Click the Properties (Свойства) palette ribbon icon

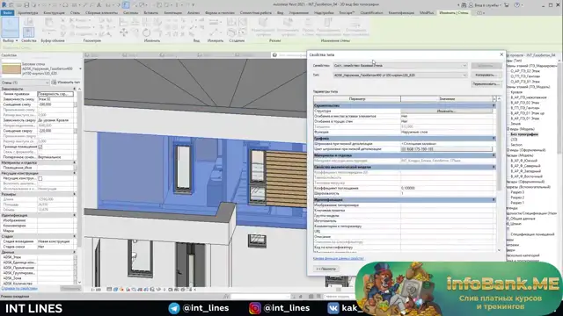click(28, 32)
